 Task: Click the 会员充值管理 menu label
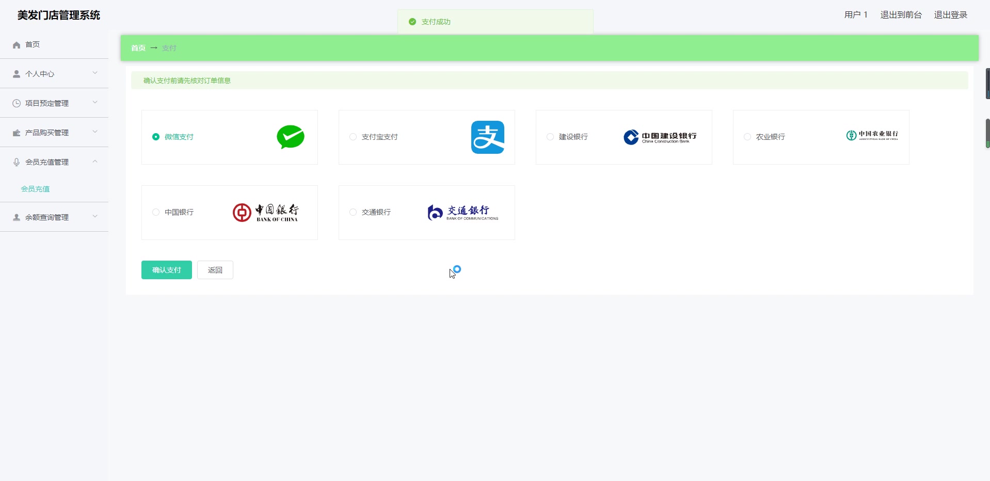(47, 162)
